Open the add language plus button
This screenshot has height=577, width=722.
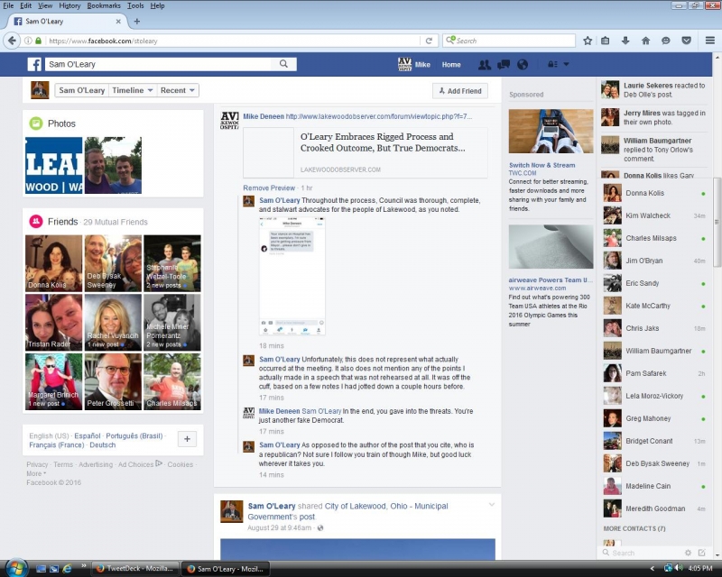[x=187, y=439]
